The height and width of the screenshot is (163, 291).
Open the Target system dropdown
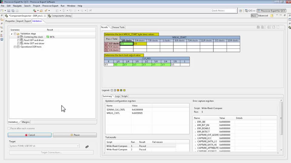[x=78, y=146]
